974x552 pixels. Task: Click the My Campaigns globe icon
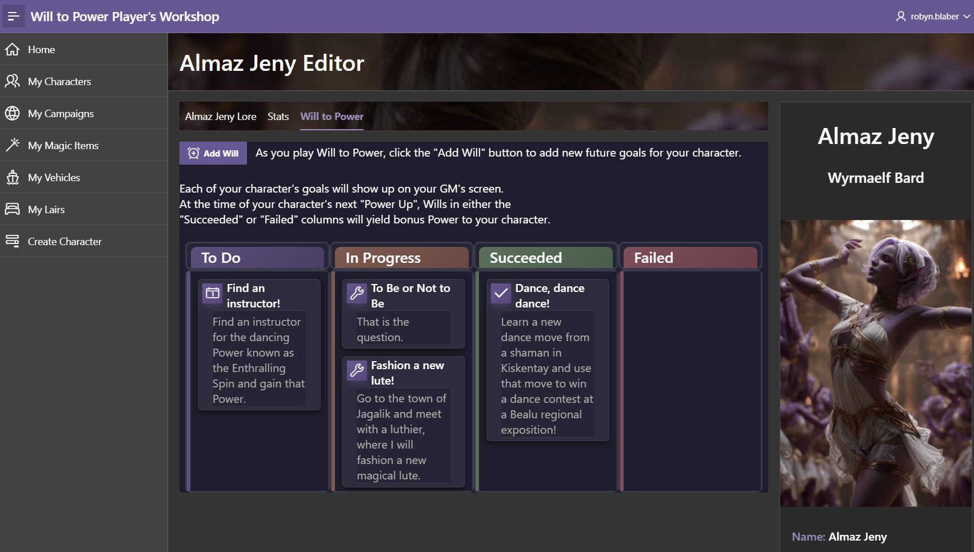pyautogui.click(x=13, y=114)
